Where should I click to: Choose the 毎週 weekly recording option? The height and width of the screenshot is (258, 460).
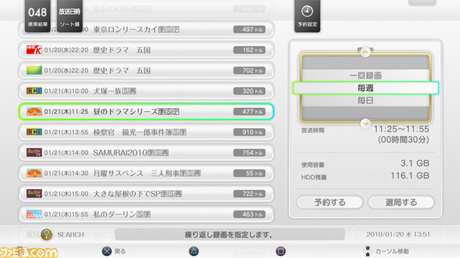click(365, 88)
